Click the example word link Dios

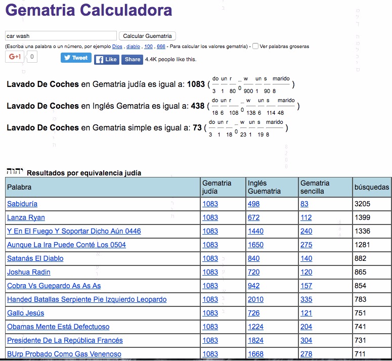click(117, 47)
